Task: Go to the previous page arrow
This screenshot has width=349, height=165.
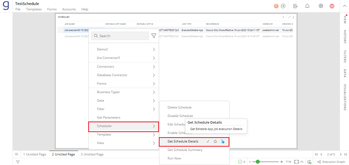Action: [322, 154]
